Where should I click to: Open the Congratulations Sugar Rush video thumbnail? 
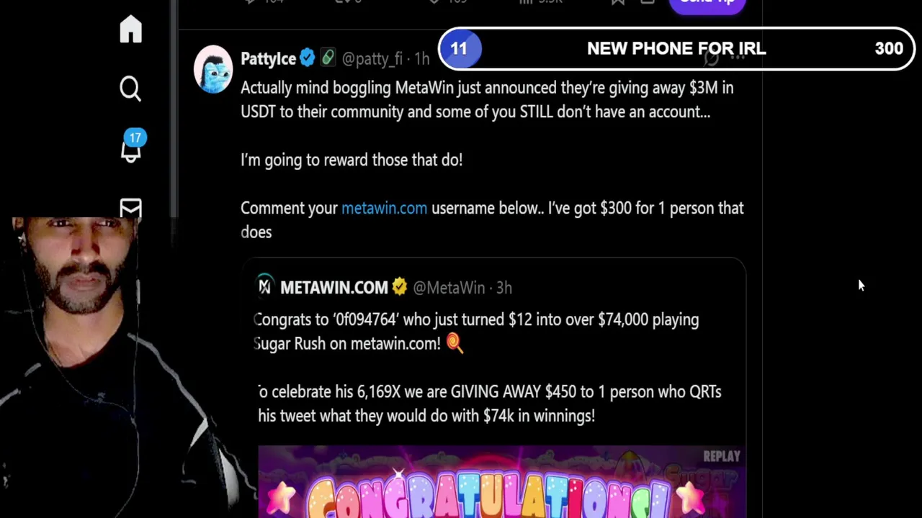501,482
